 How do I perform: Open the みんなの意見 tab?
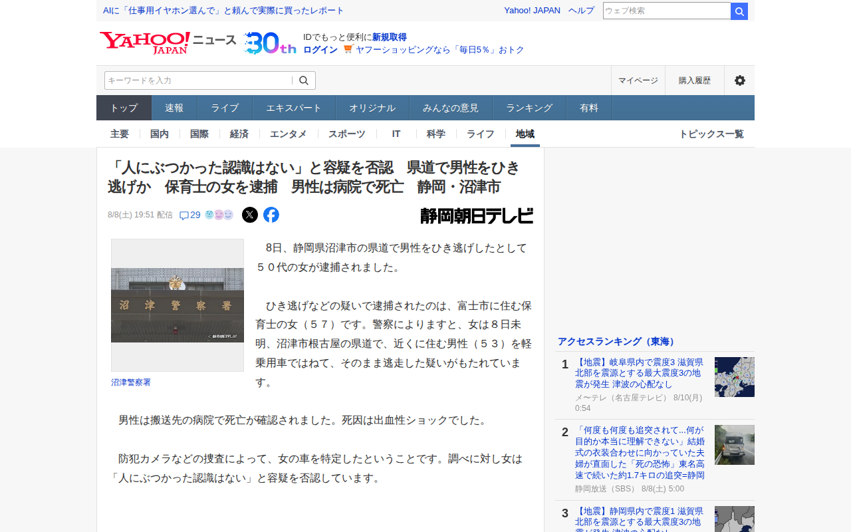[x=451, y=108]
